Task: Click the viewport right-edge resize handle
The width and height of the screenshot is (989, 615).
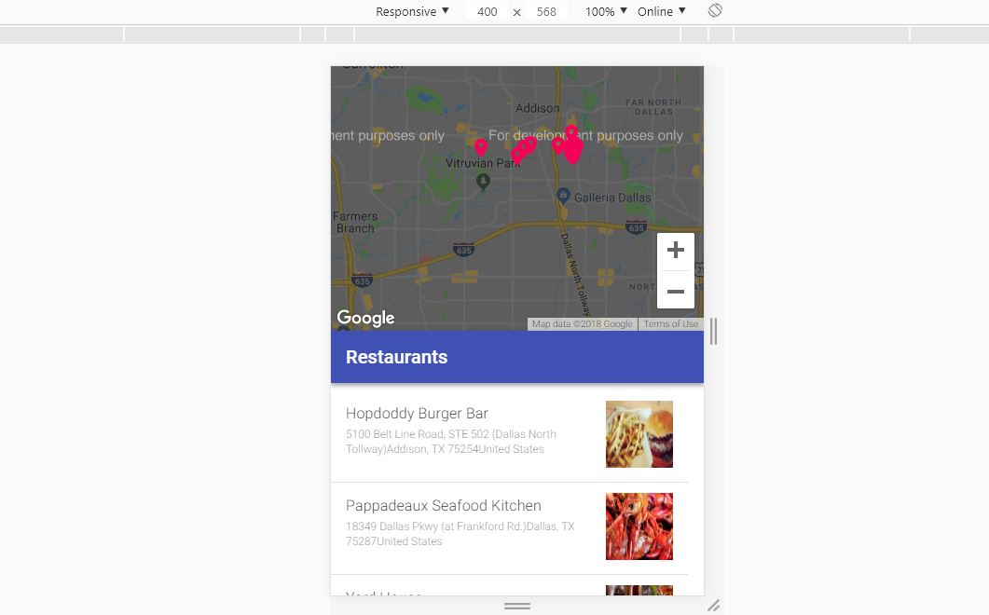Action: pyautogui.click(x=713, y=331)
